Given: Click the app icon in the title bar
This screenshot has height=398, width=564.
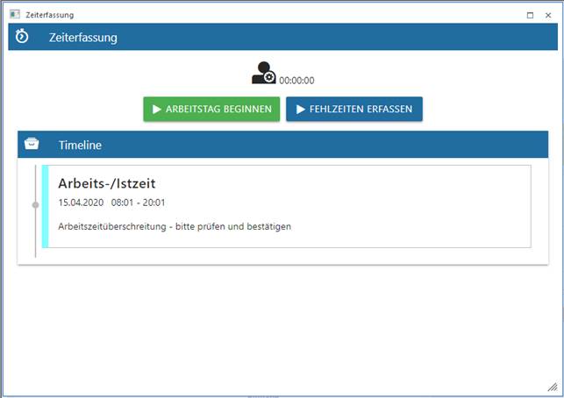Looking at the screenshot, I should 14,15.
